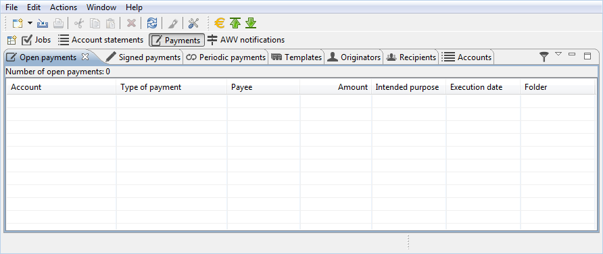Open the Actions menu
Screen dimensions: 603x254
point(64,7)
